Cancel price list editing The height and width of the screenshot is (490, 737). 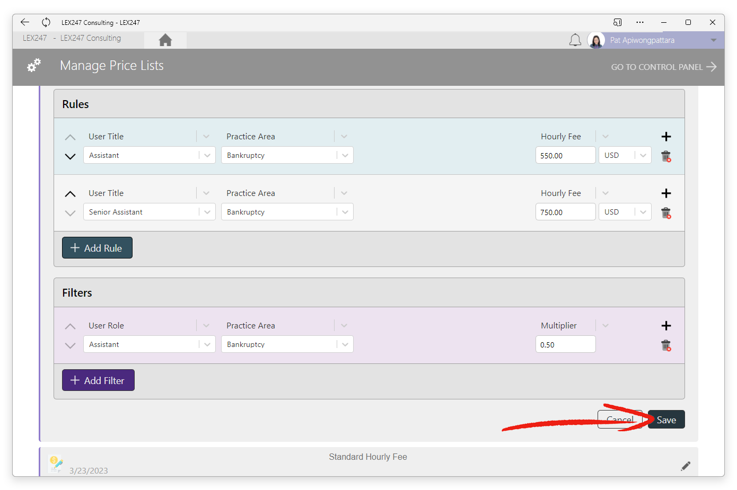620,420
